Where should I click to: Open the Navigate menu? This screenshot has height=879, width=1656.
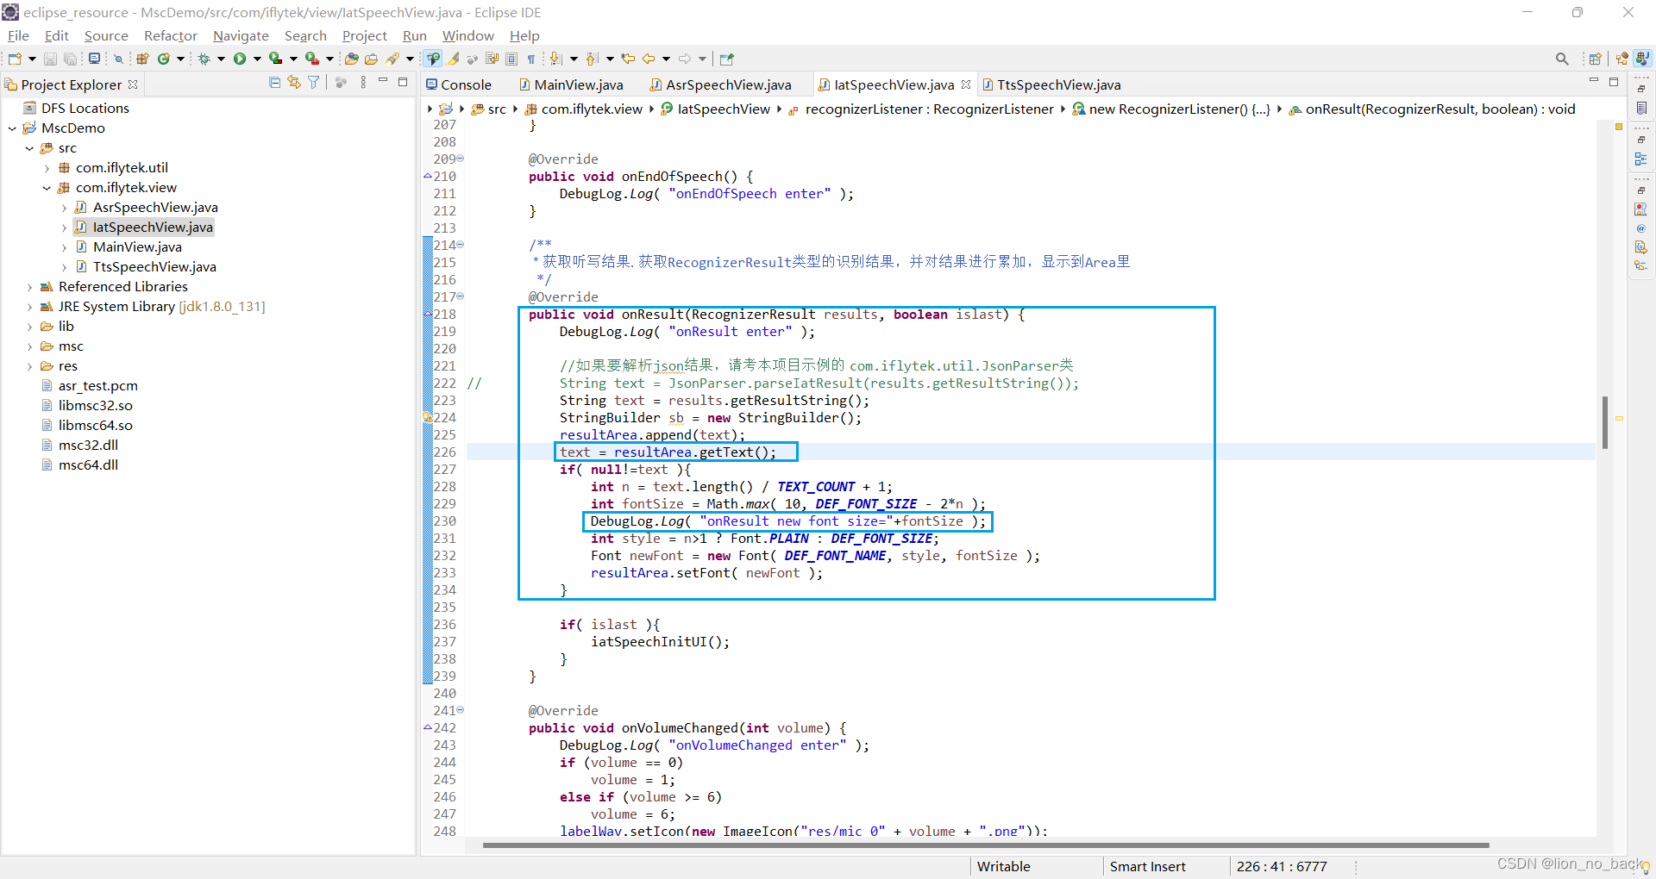(241, 35)
